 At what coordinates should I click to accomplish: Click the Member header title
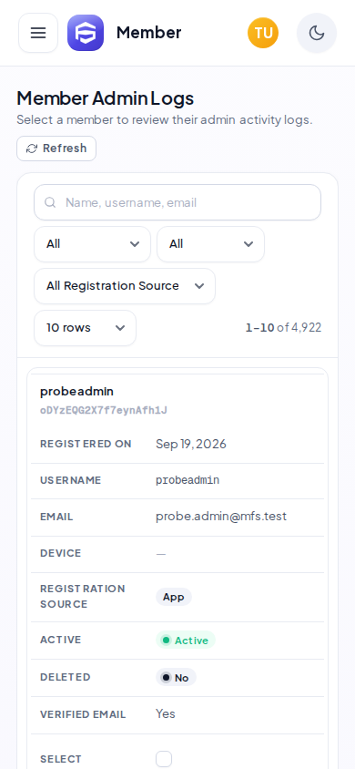149,33
